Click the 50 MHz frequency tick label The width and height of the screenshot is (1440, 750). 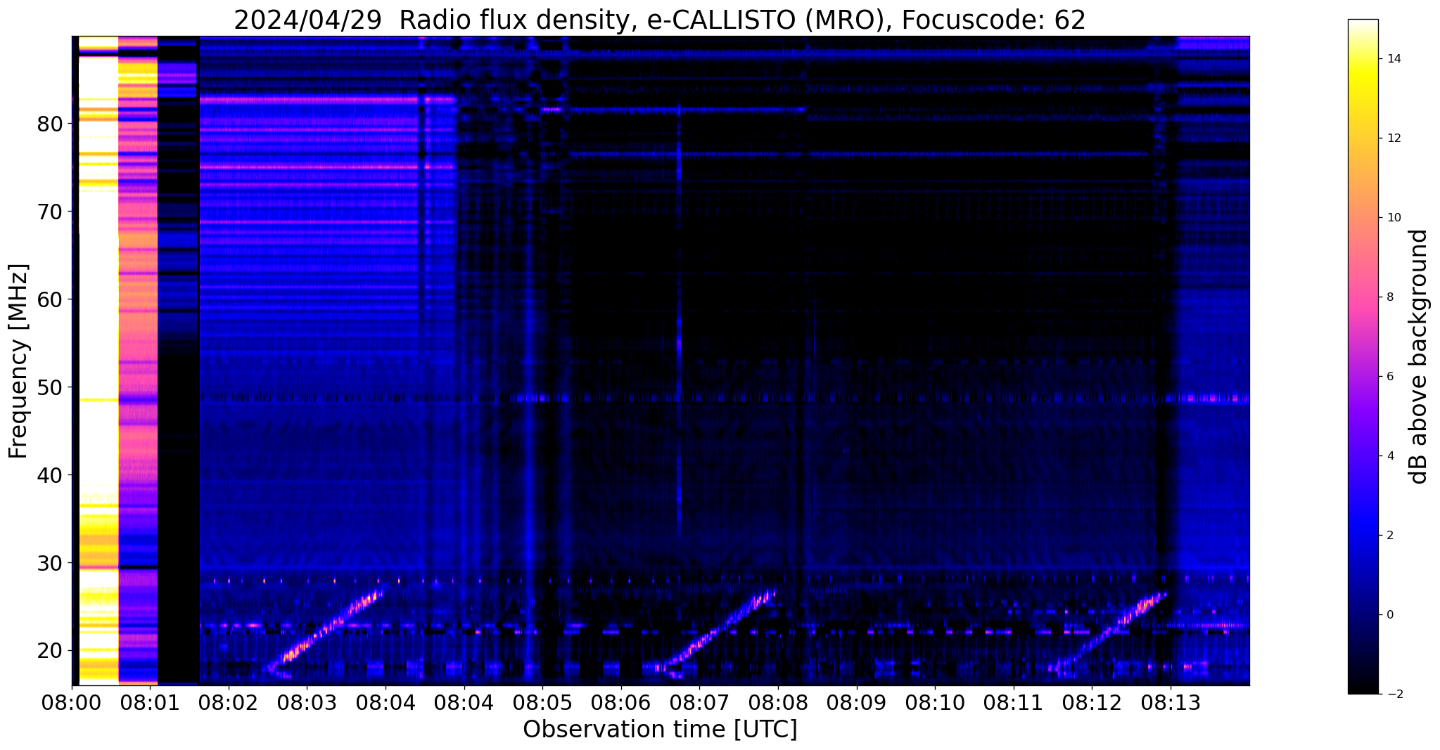[50, 387]
